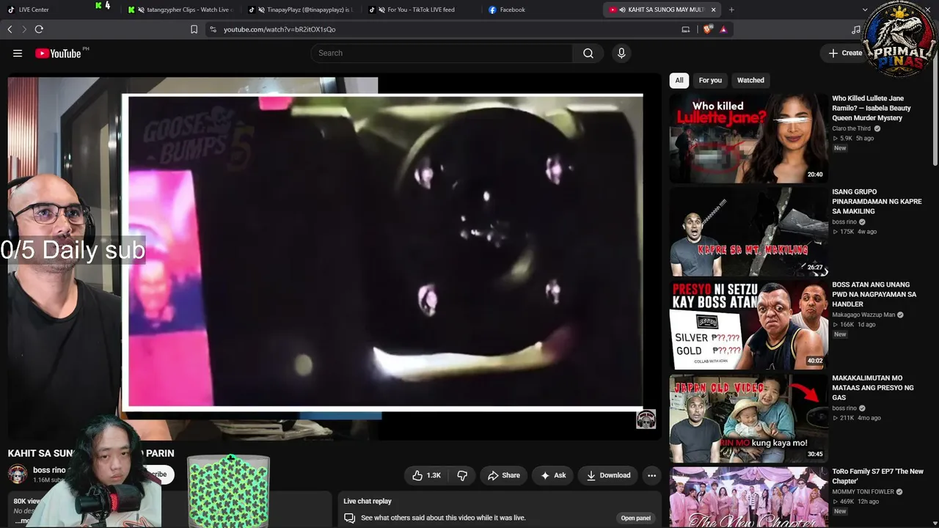Click the search magnifier button
This screenshot has width=939, height=528.
[588, 53]
